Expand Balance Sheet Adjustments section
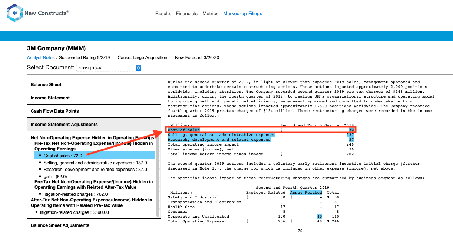Screen dimensions: 453x235 point(94,225)
